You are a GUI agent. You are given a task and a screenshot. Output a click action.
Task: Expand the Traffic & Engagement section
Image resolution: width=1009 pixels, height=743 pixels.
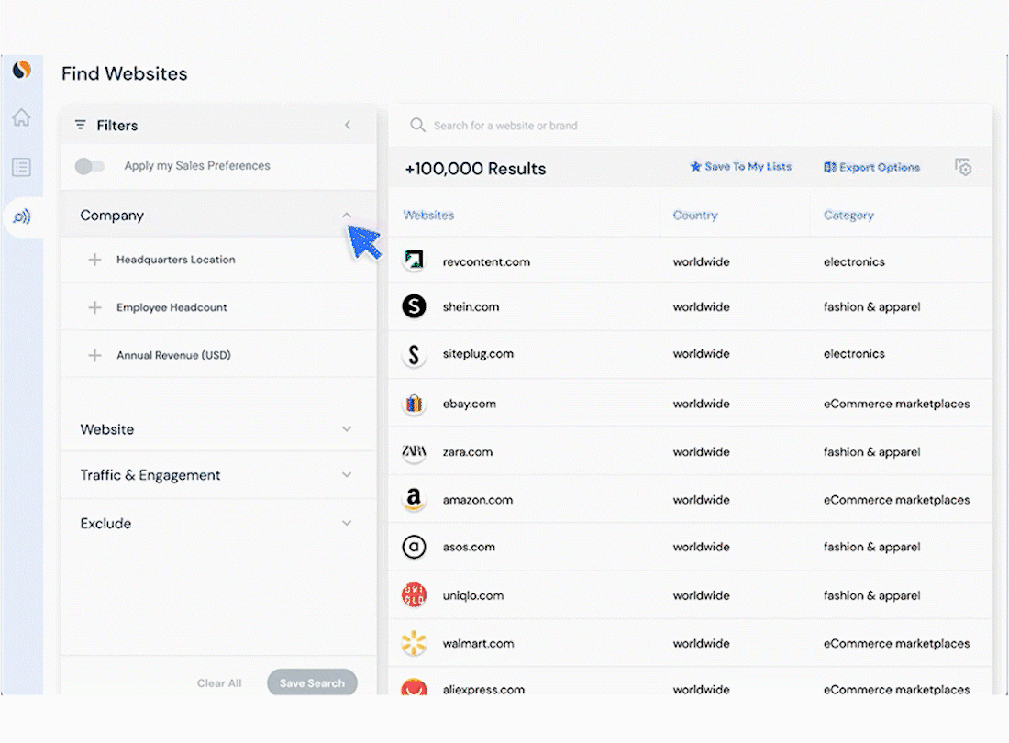[x=347, y=475]
